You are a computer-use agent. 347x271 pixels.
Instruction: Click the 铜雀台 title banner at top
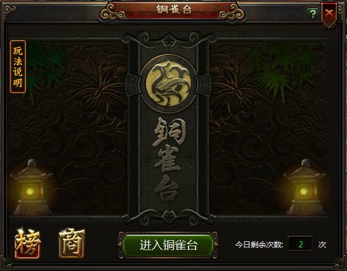click(173, 9)
